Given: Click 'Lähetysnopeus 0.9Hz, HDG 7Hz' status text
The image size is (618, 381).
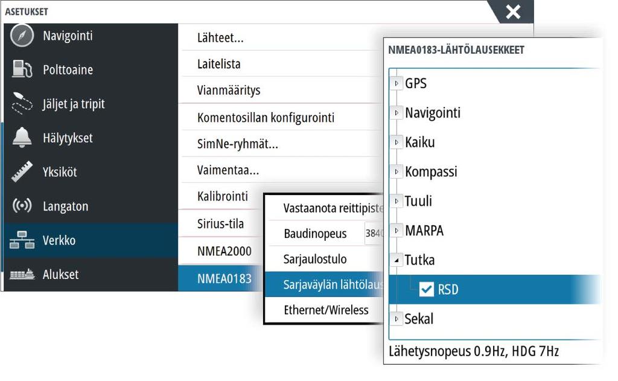Looking at the screenshot, I should pos(474,351).
